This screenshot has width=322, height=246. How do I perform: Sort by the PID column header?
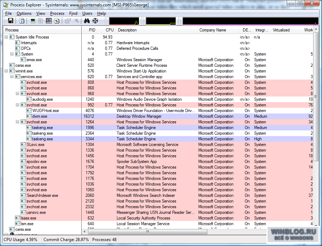(89, 30)
